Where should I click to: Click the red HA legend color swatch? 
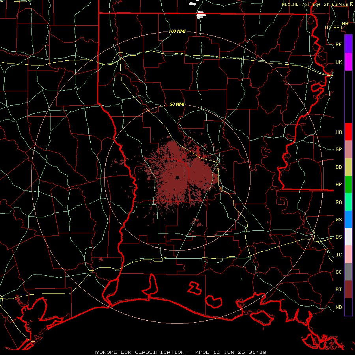(x=348, y=132)
